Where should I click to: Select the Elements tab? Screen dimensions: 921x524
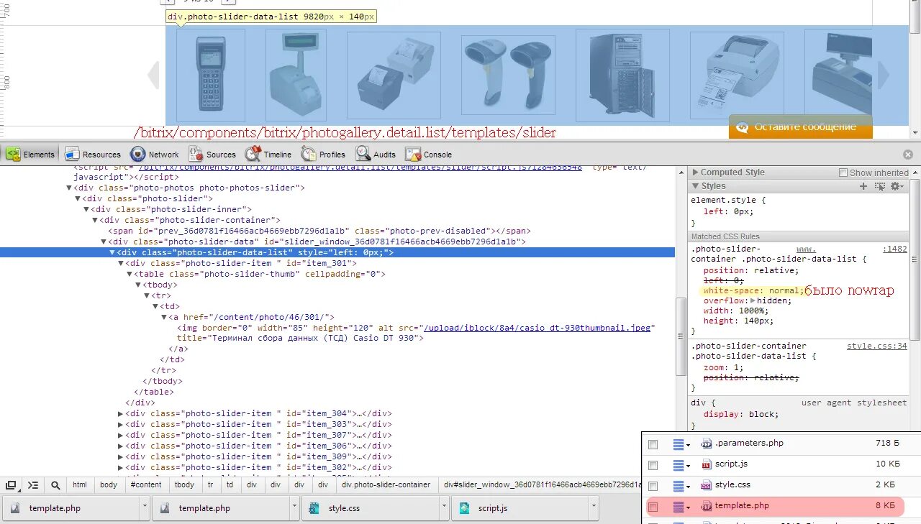[x=30, y=154]
